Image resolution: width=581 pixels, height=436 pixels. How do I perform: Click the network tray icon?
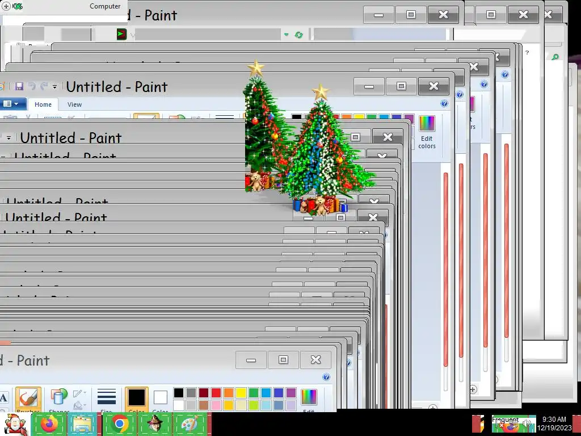513,425
